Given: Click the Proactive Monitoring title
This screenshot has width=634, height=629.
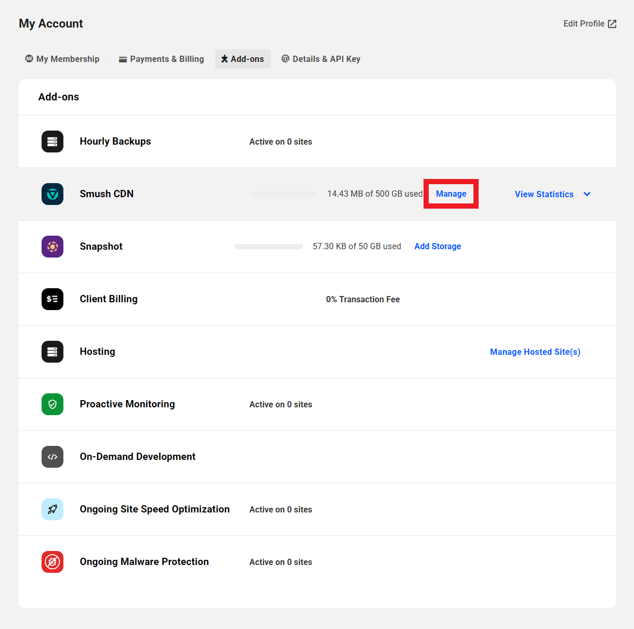Looking at the screenshot, I should (x=127, y=404).
